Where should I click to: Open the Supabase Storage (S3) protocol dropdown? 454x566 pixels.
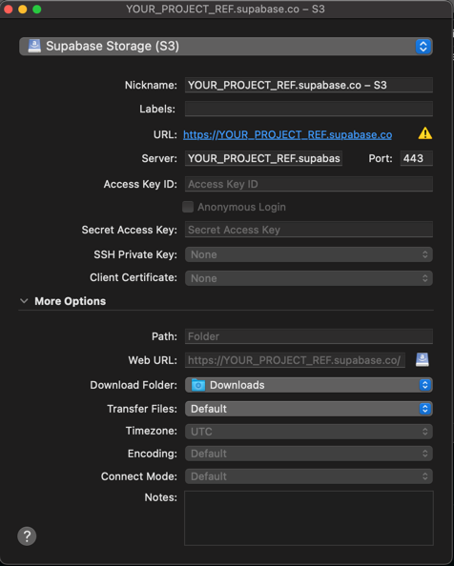(226, 46)
